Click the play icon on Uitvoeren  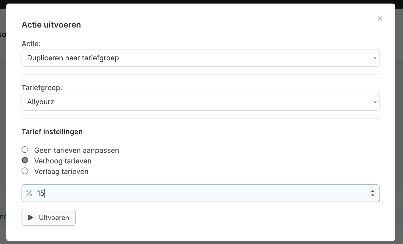pyautogui.click(x=31, y=217)
